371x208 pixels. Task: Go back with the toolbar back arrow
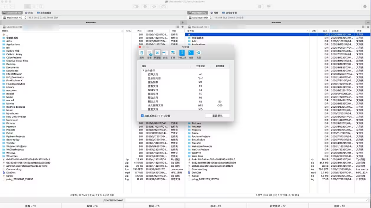[5, 7]
